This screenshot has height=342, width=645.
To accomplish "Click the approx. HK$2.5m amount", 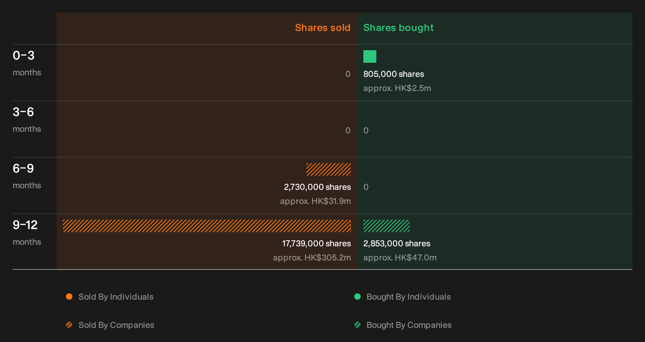I will 397,88.
